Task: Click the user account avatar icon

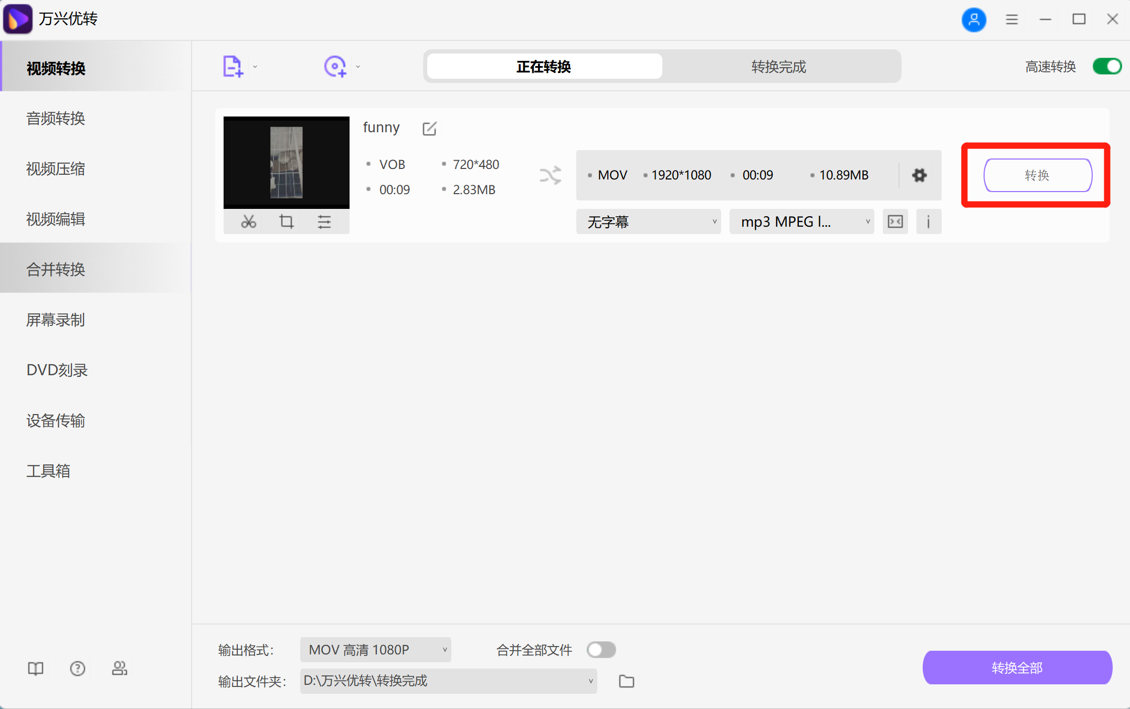Action: coord(974,19)
